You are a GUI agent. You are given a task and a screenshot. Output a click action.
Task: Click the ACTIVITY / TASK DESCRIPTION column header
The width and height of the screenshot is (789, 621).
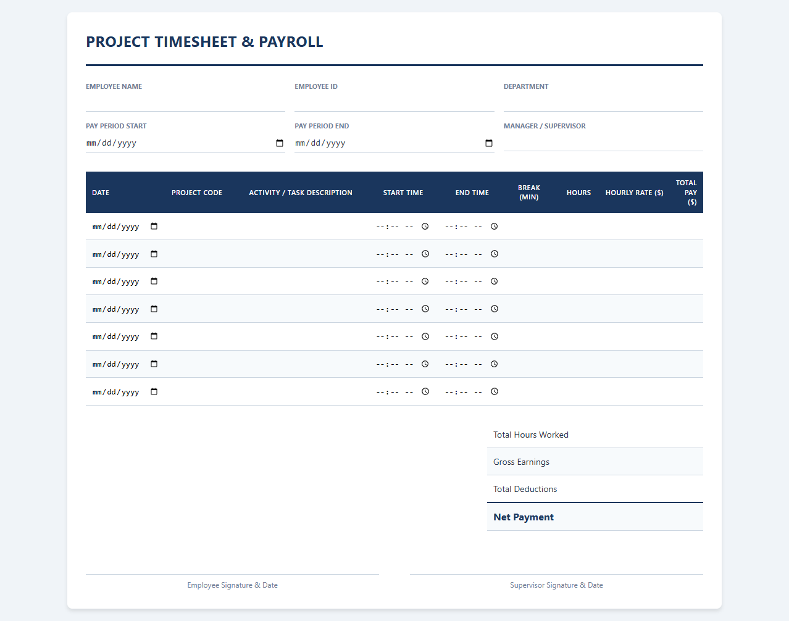[x=301, y=193]
